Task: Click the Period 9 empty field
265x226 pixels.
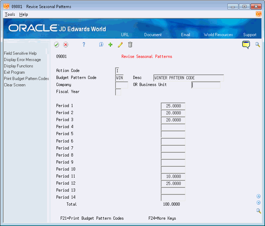Action: [x=173, y=162]
